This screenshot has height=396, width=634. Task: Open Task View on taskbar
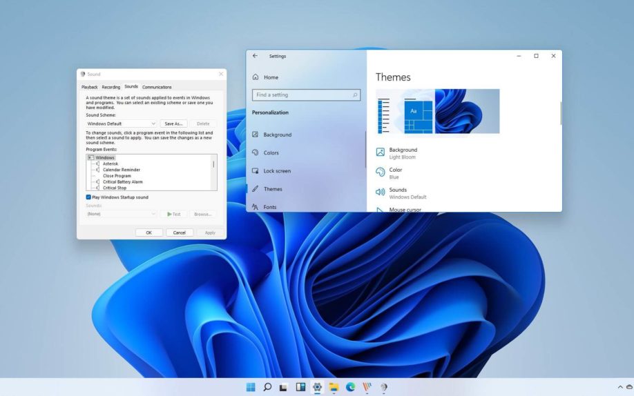(x=283, y=387)
